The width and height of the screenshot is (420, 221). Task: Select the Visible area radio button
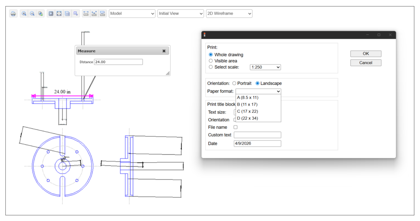[211, 61]
